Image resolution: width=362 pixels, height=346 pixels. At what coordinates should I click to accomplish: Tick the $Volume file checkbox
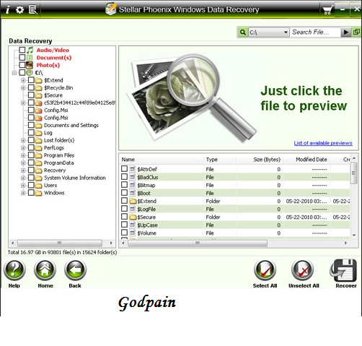(124, 233)
